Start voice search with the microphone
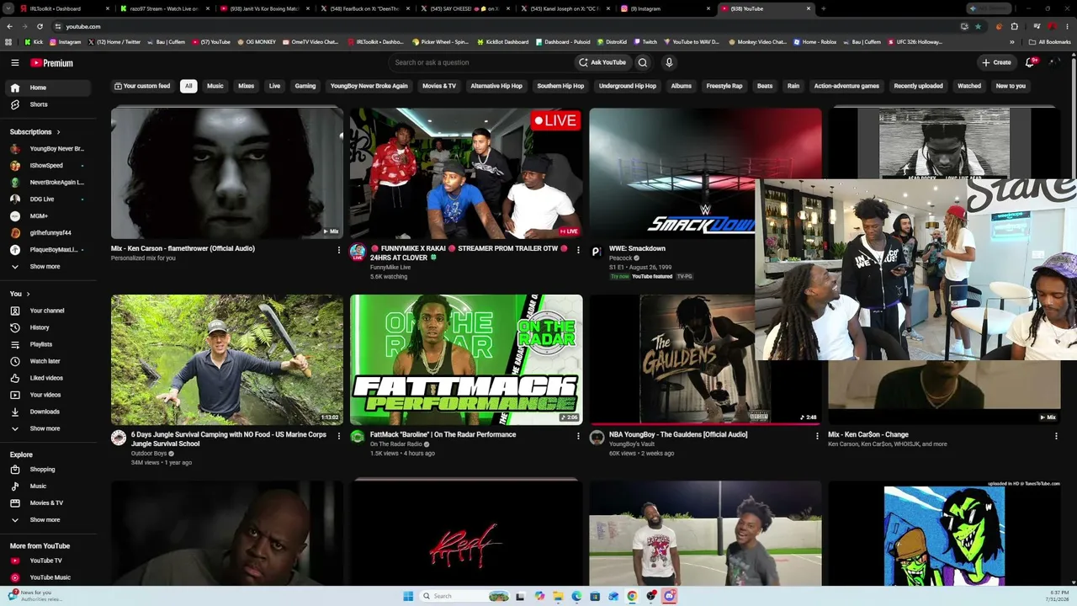Viewport: 1077px width, 606px height. 669,62
